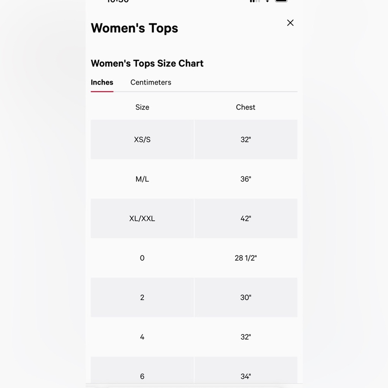Select the Inches tab
This screenshot has width=388, height=388.
(x=102, y=82)
